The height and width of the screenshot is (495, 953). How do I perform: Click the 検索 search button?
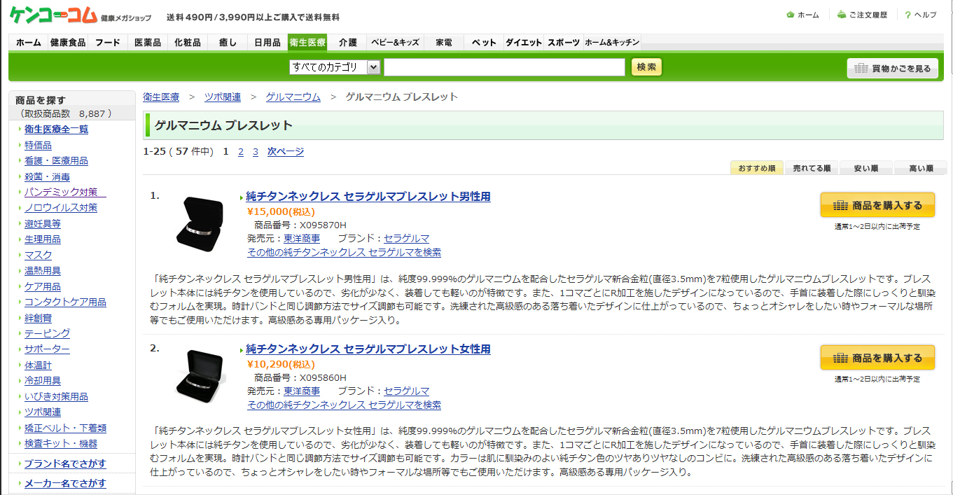coord(646,67)
